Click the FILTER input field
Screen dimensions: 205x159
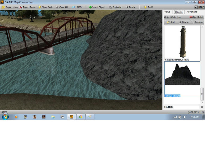click(x=186, y=107)
